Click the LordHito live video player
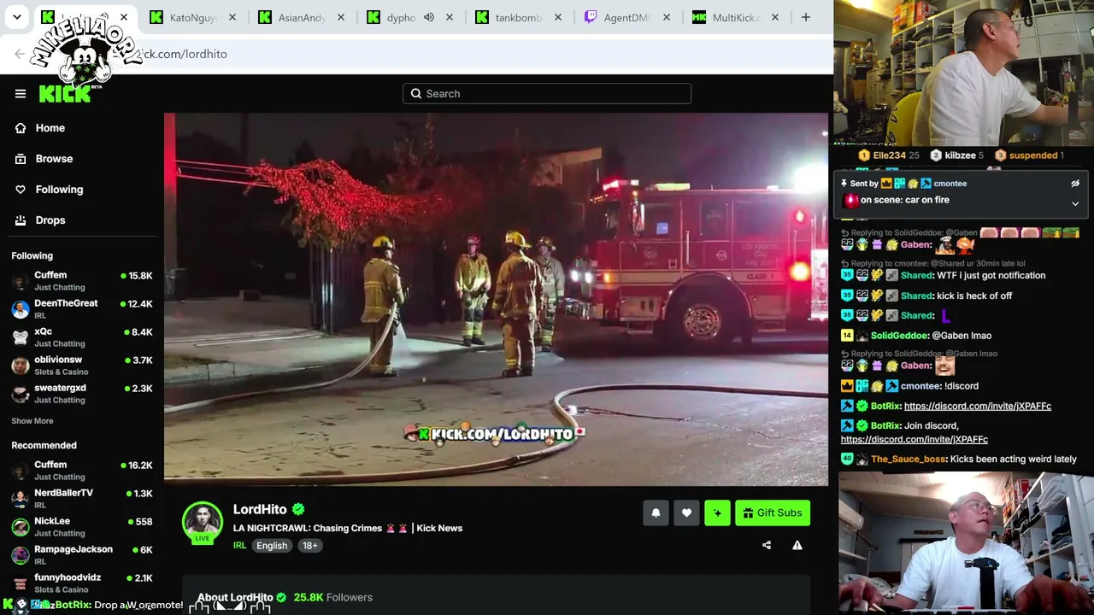The width and height of the screenshot is (1094, 615). pos(496,299)
